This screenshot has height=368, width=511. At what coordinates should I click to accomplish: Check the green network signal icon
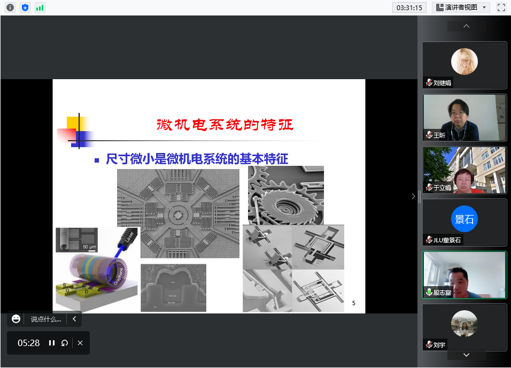40,7
